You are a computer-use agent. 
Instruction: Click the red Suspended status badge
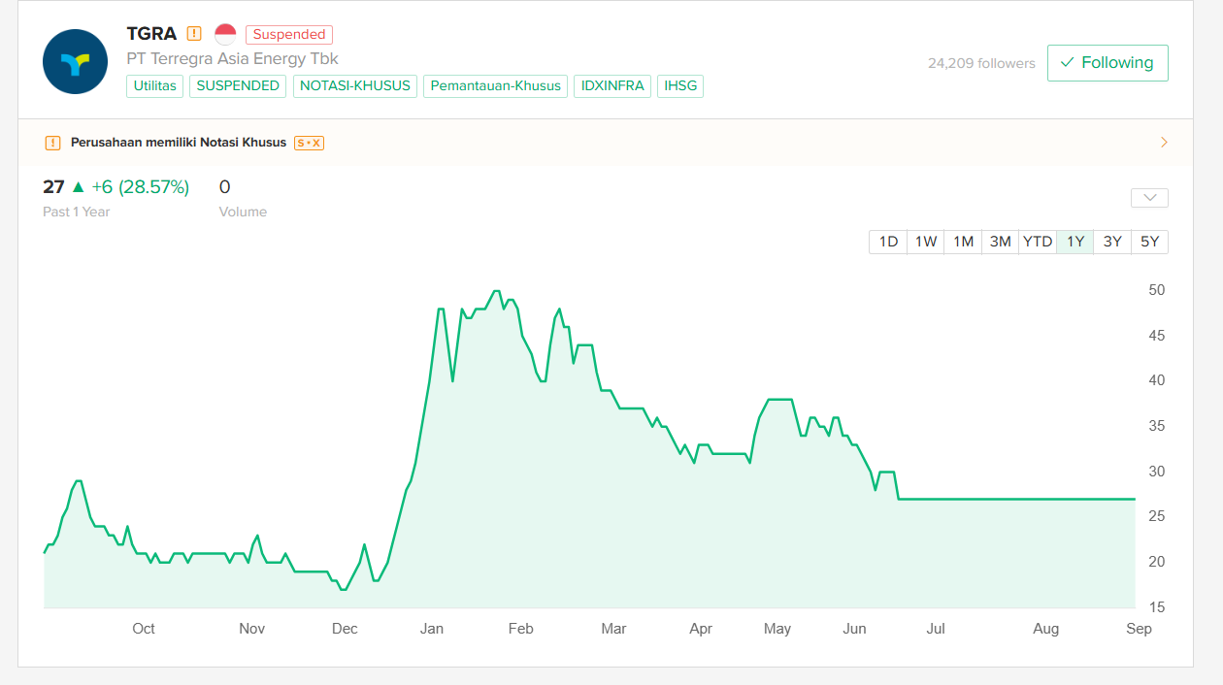tap(289, 35)
